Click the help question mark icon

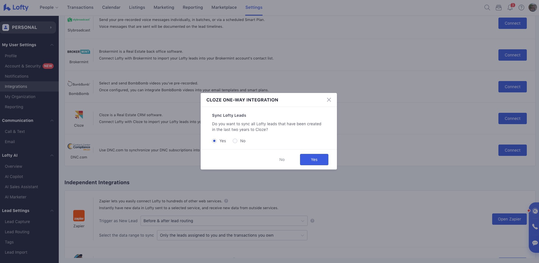click(521, 8)
